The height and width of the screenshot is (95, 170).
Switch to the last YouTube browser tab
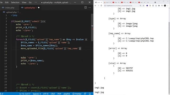(x=141, y=2)
